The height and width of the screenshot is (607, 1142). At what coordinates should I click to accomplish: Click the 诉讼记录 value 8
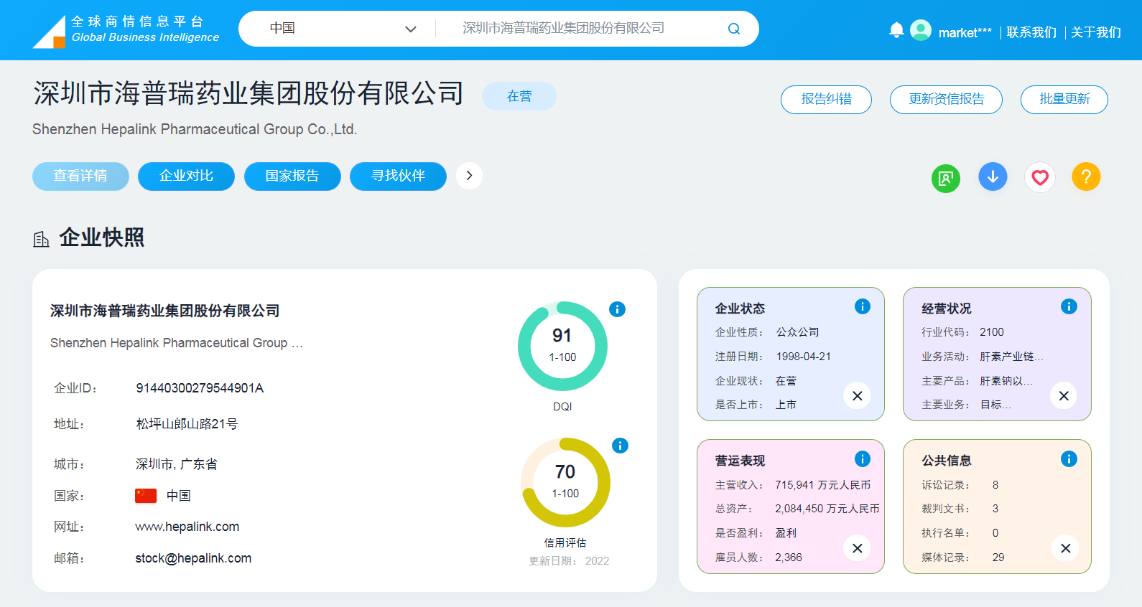(995, 485)
